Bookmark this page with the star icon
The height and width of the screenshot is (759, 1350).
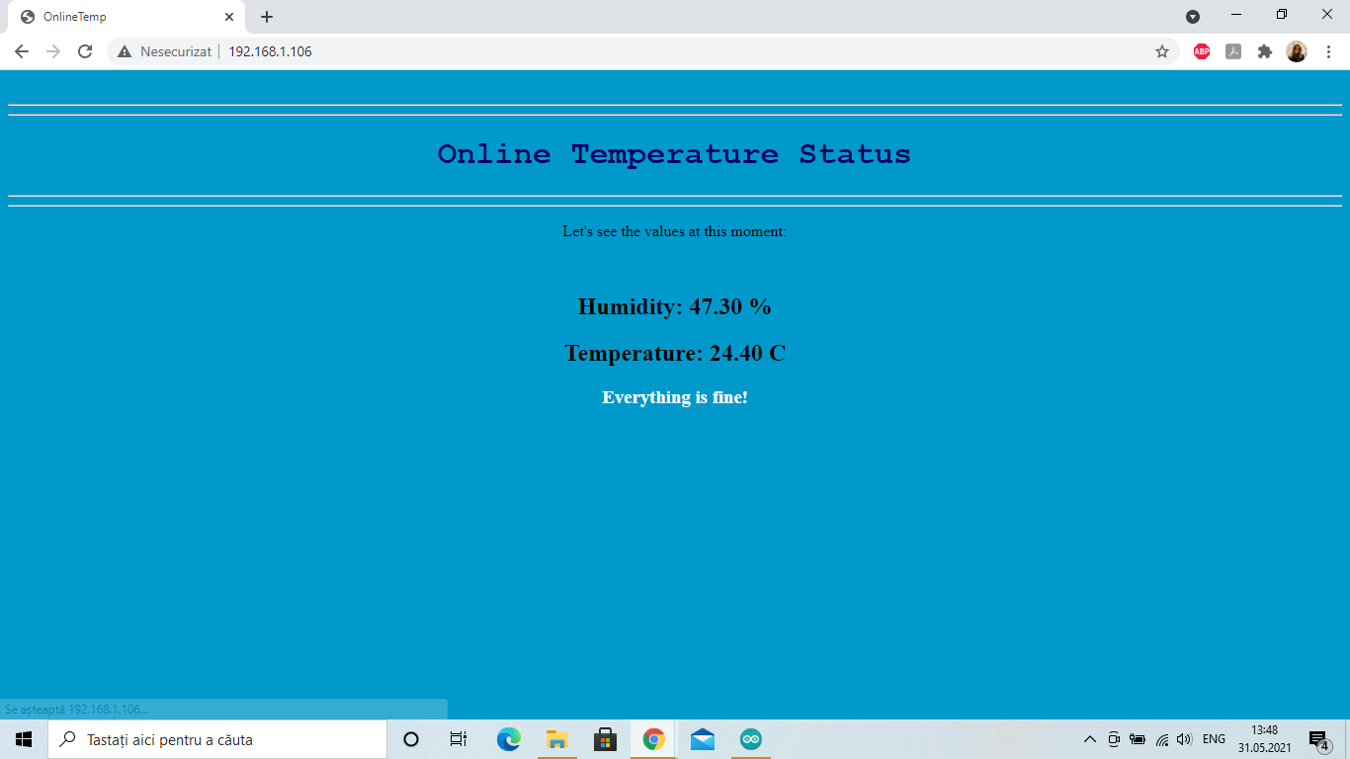tap(1161, 51)
